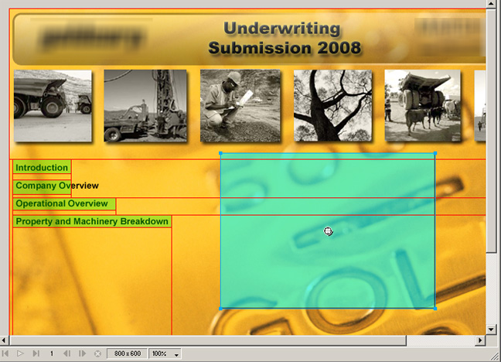Click the 800 x 600 page size box
Screen dimensions: 501x362
(x=127, y=353)
